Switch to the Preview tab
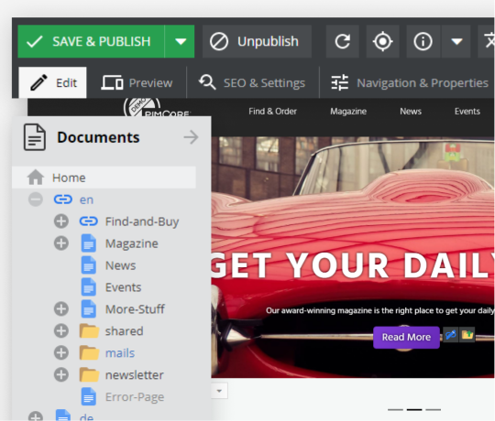 (x=137, y=83)
